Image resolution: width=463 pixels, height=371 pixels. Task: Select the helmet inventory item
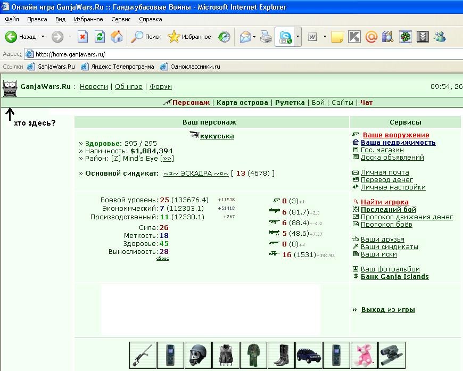tap(198, 356)
